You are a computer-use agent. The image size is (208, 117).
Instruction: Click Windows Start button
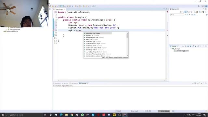tap(3, 115)
